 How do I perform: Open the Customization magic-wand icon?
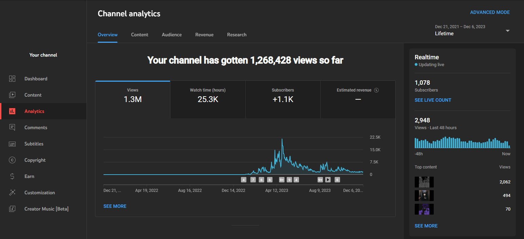click(12, 193)
